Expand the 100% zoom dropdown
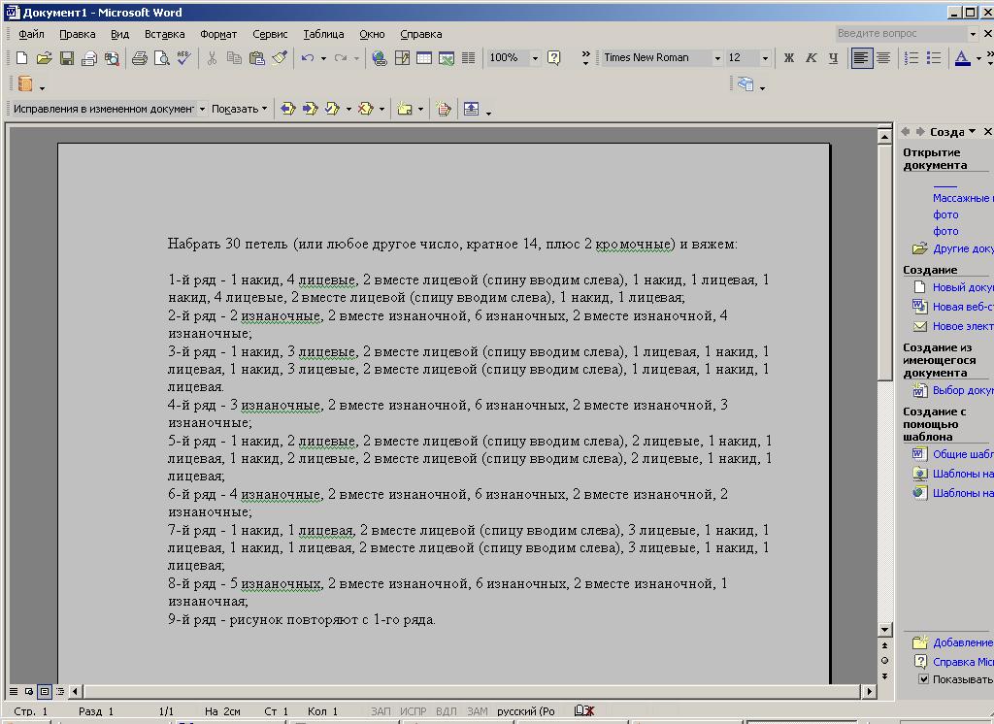The height and width of the screenshot is (724, 994). 535,58
